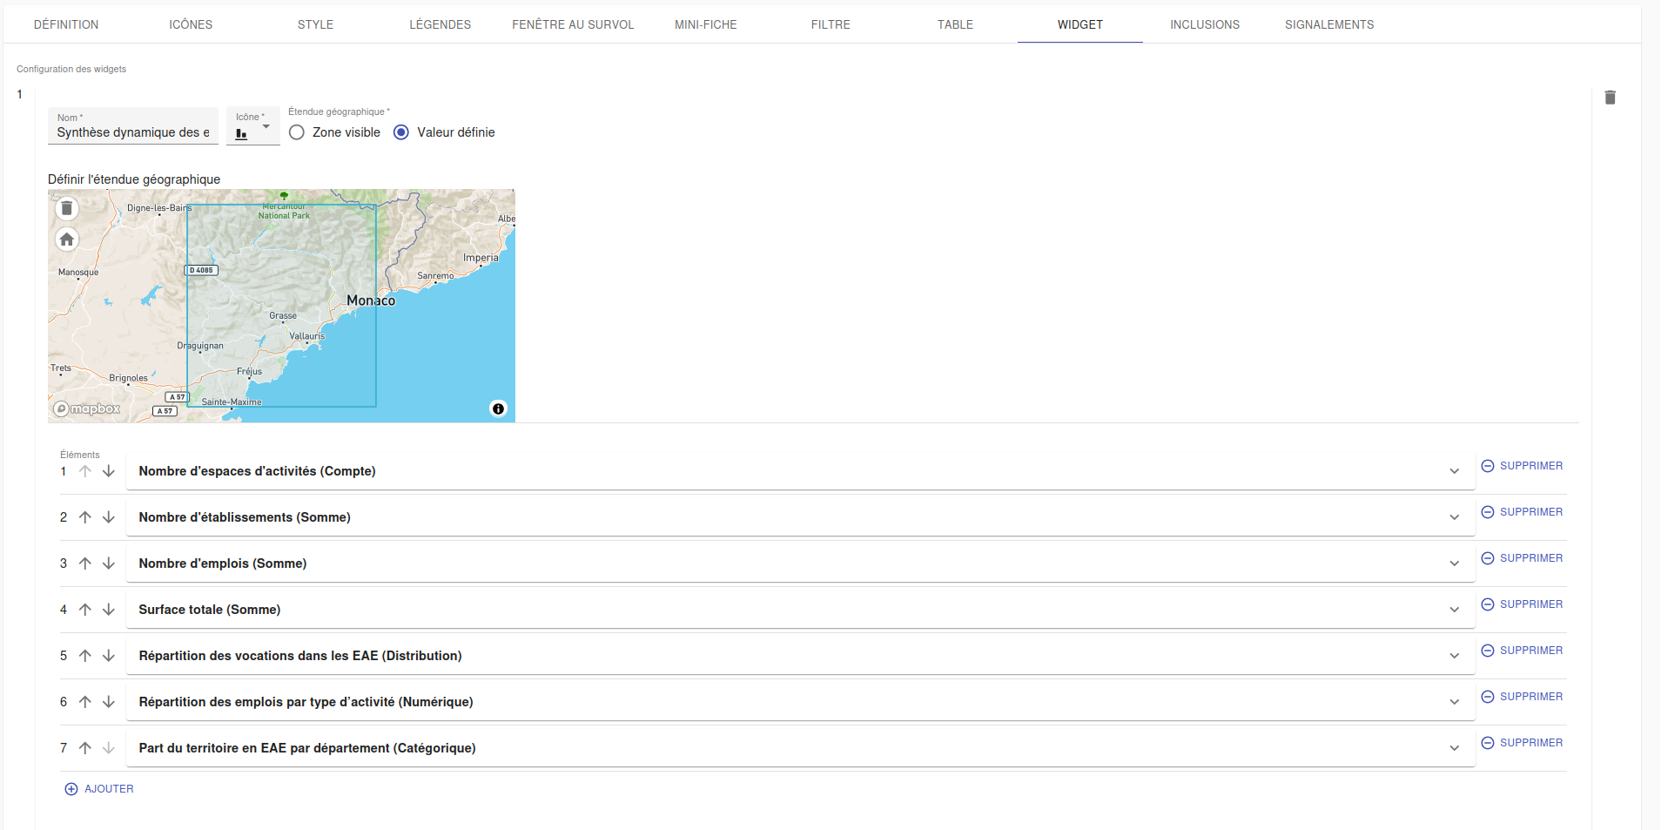Expand Nombre d'espaces d'activités (Compte) panel
1668x830 pixels.
(801, 471)
